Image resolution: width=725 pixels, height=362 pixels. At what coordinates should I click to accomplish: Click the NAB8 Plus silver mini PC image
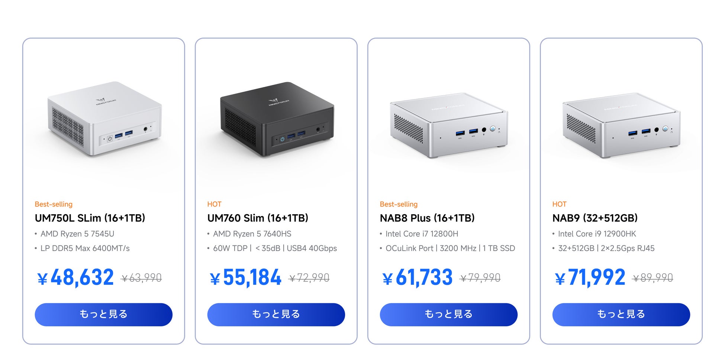(449, 125)
